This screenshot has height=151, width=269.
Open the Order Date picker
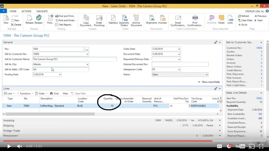click(179, 49)
